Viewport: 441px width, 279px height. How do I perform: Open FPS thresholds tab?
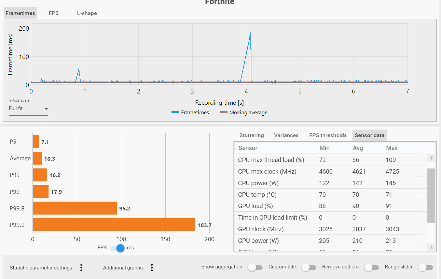click(x=328, y=135)
